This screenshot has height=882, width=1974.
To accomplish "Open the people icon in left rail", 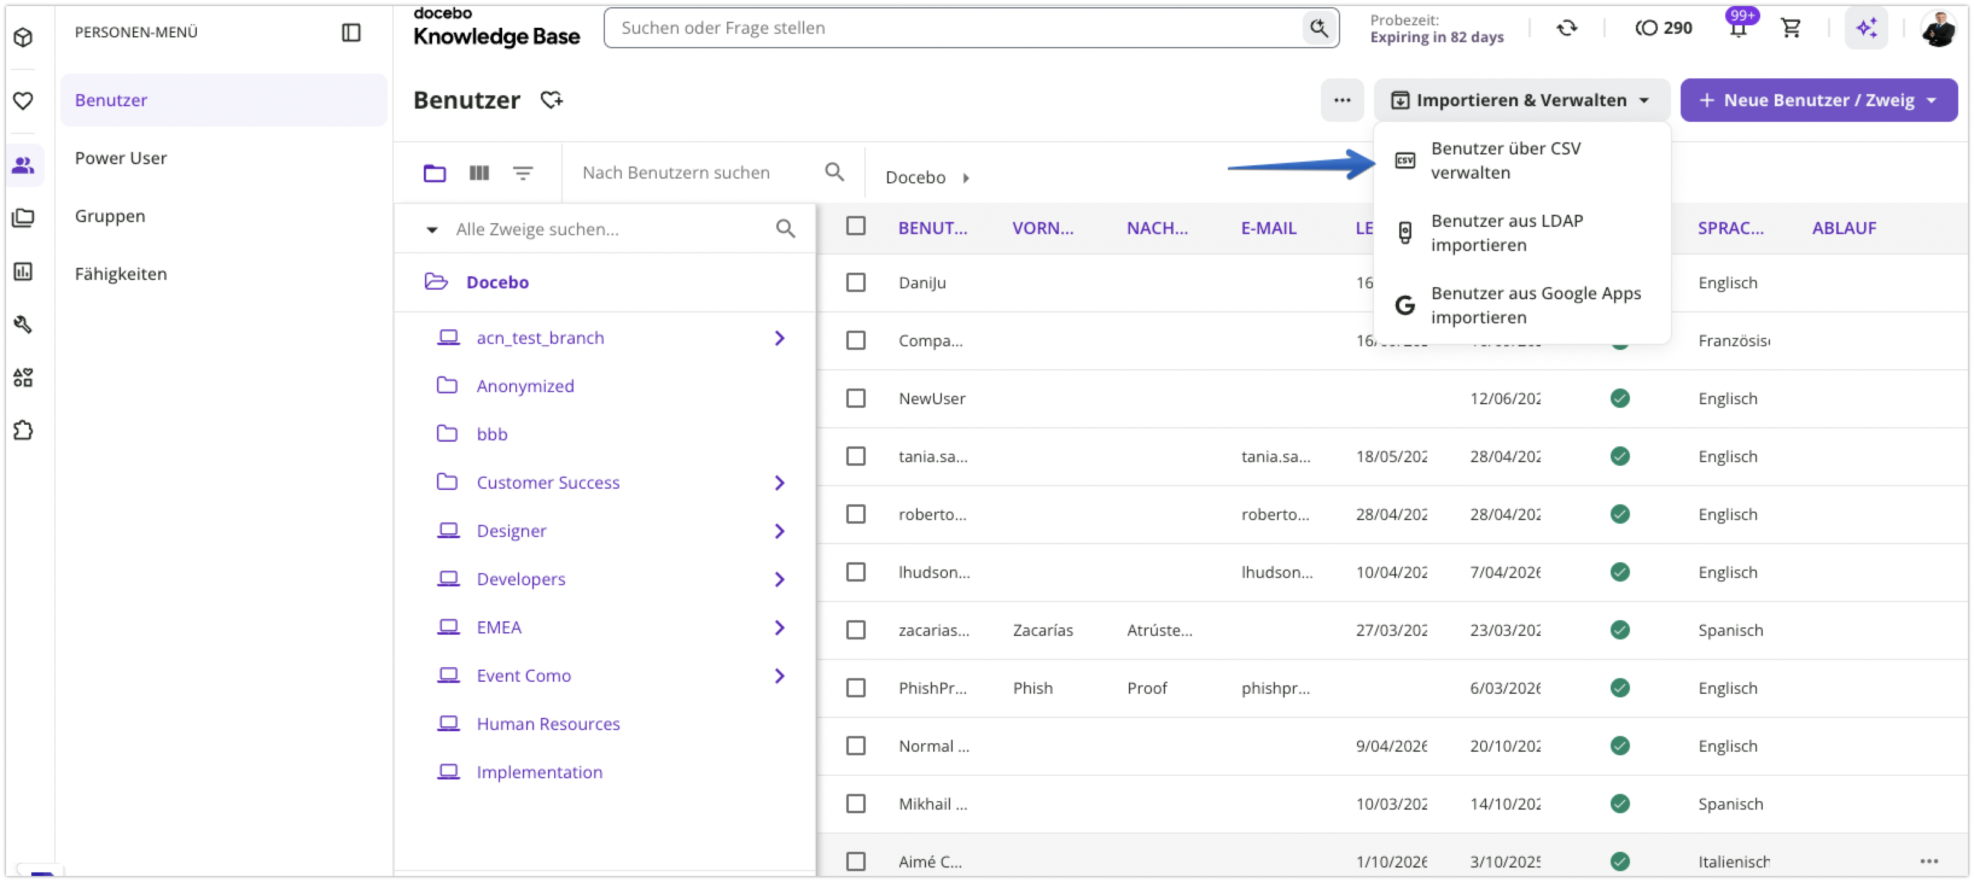I will click(x=24, y=165).
